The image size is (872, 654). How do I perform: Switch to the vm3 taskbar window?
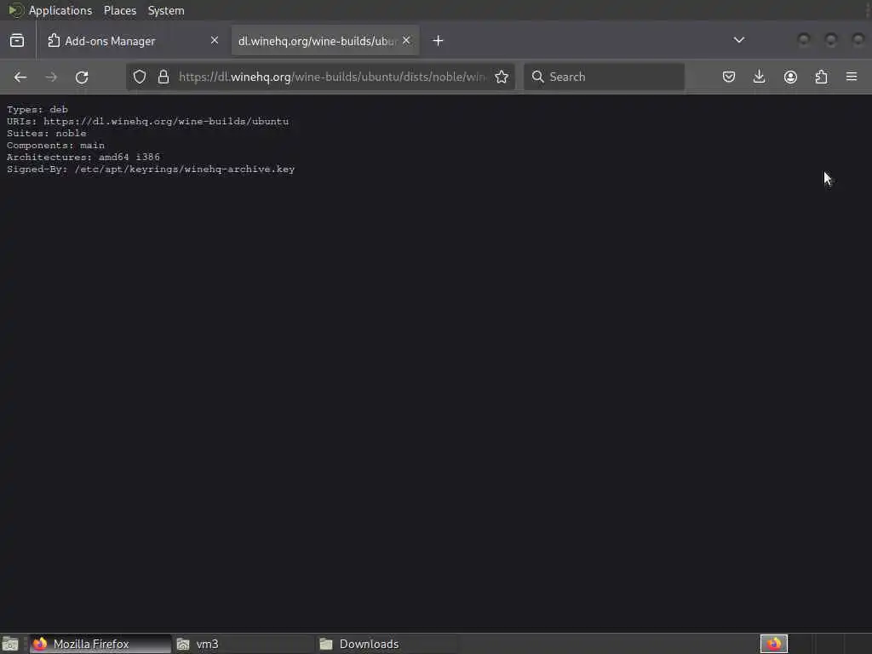click(244, 644)
